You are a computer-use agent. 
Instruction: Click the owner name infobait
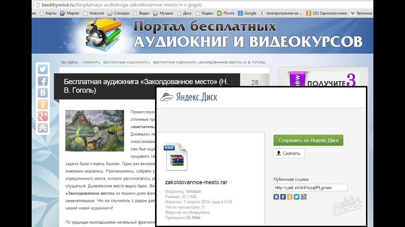[x=193, y=191]
